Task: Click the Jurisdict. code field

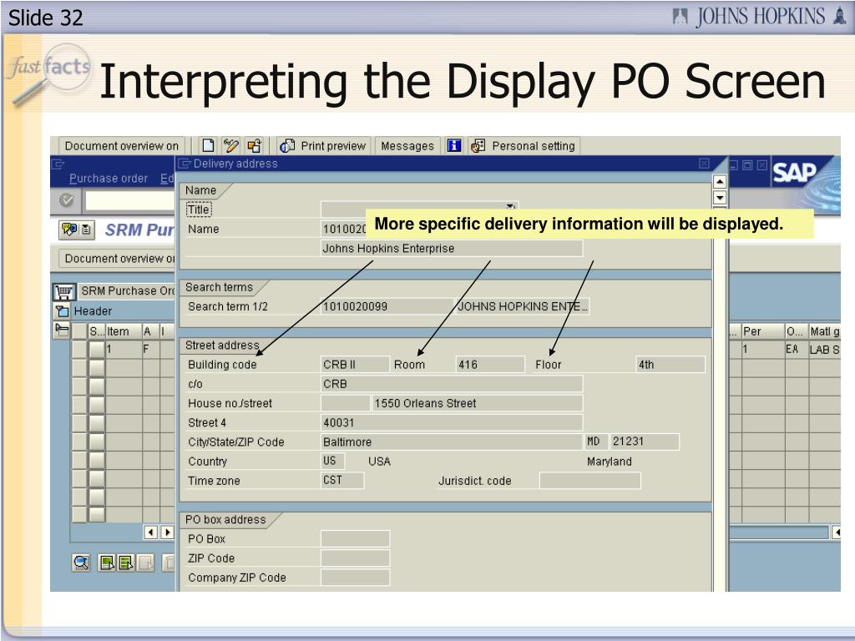Action: point(590,481)
